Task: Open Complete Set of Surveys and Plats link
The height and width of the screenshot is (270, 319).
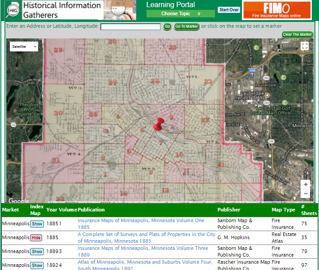Action: pos(147,237)
